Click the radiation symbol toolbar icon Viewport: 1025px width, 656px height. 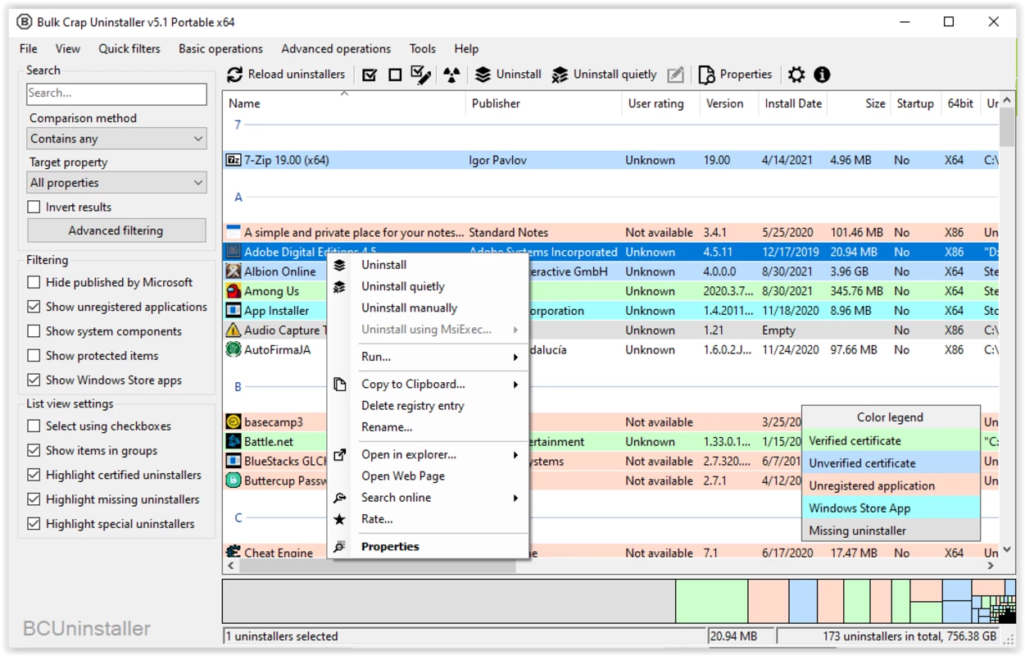[451, 75]
